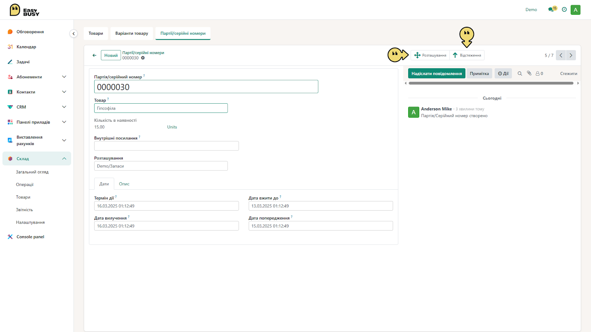Open Налаштування submenu item

tap(30, 222)
